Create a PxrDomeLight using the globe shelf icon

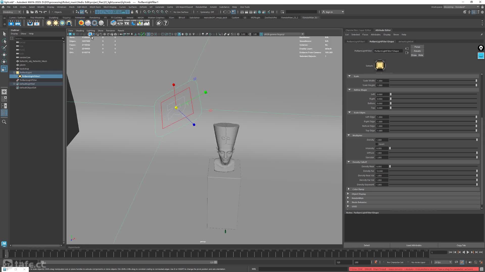point(62,23)
